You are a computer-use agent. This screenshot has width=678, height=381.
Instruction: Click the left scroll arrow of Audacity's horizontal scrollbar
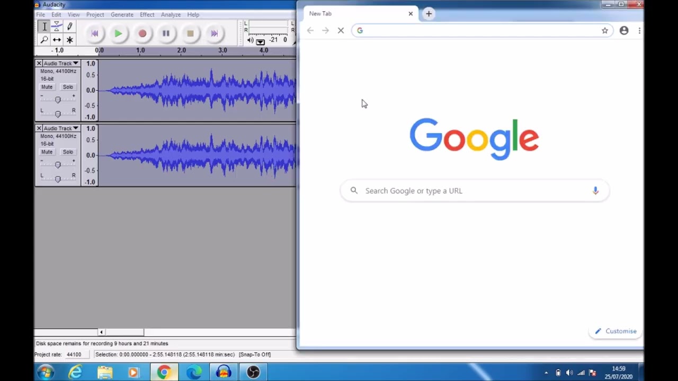click(x=101, y=332)
